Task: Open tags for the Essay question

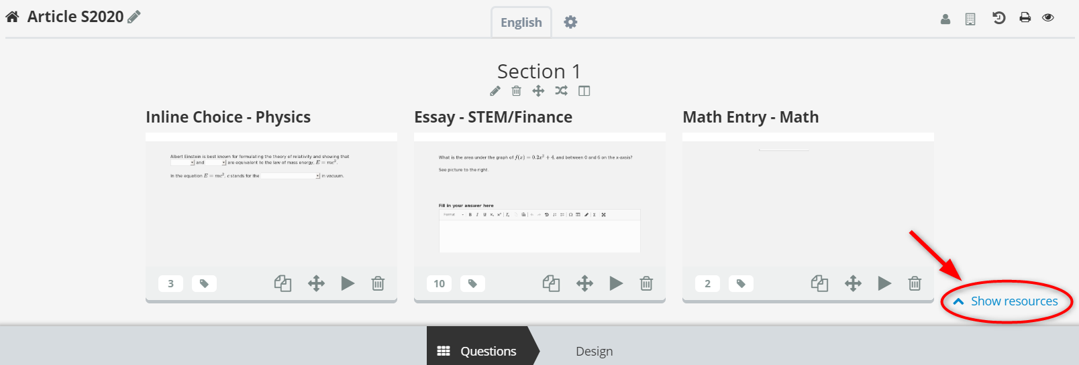Action: coord(472,284)
